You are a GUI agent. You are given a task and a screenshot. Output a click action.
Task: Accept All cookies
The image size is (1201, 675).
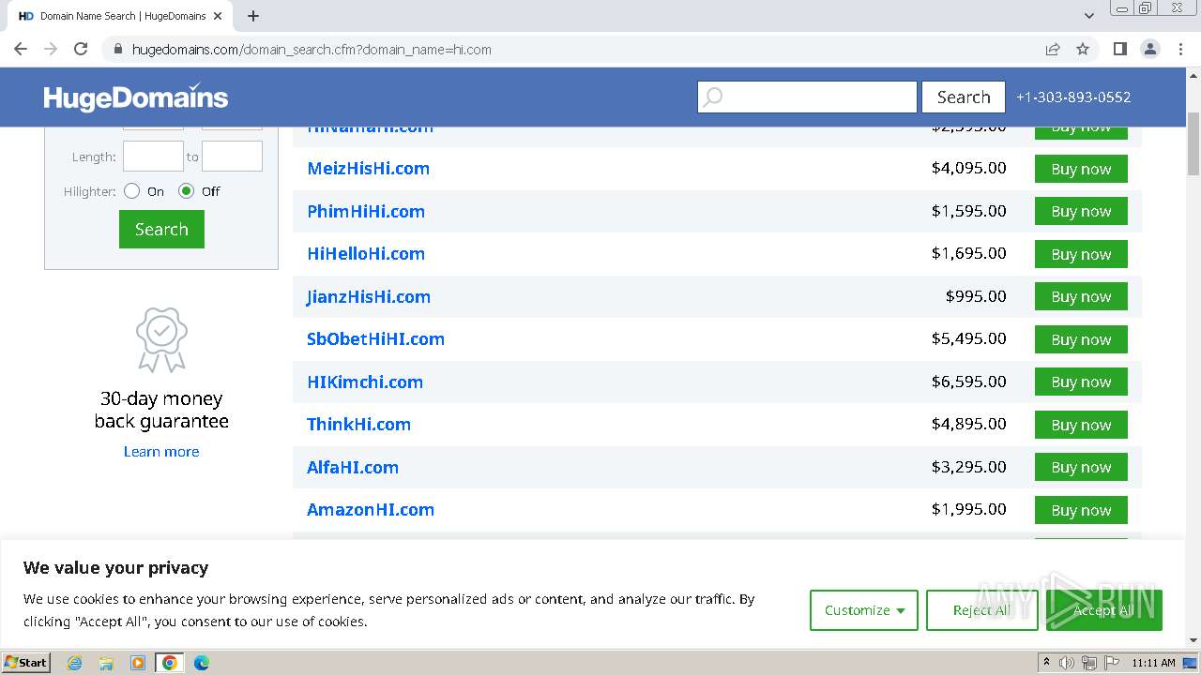[x=1104, y=610]
